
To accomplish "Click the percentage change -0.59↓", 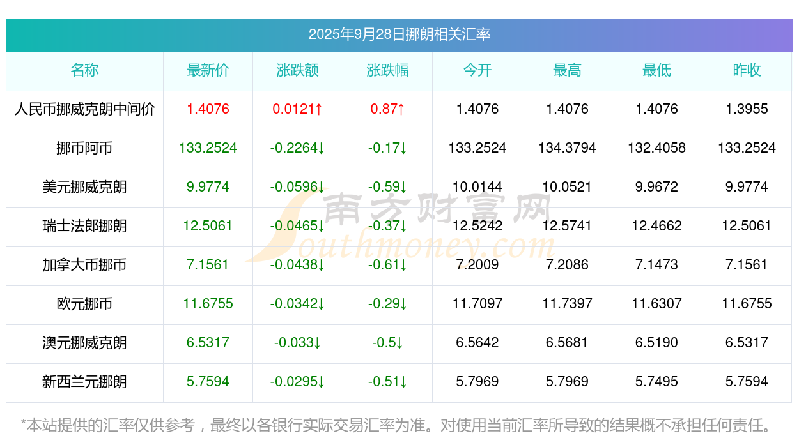I will click(x=387, y=187).
